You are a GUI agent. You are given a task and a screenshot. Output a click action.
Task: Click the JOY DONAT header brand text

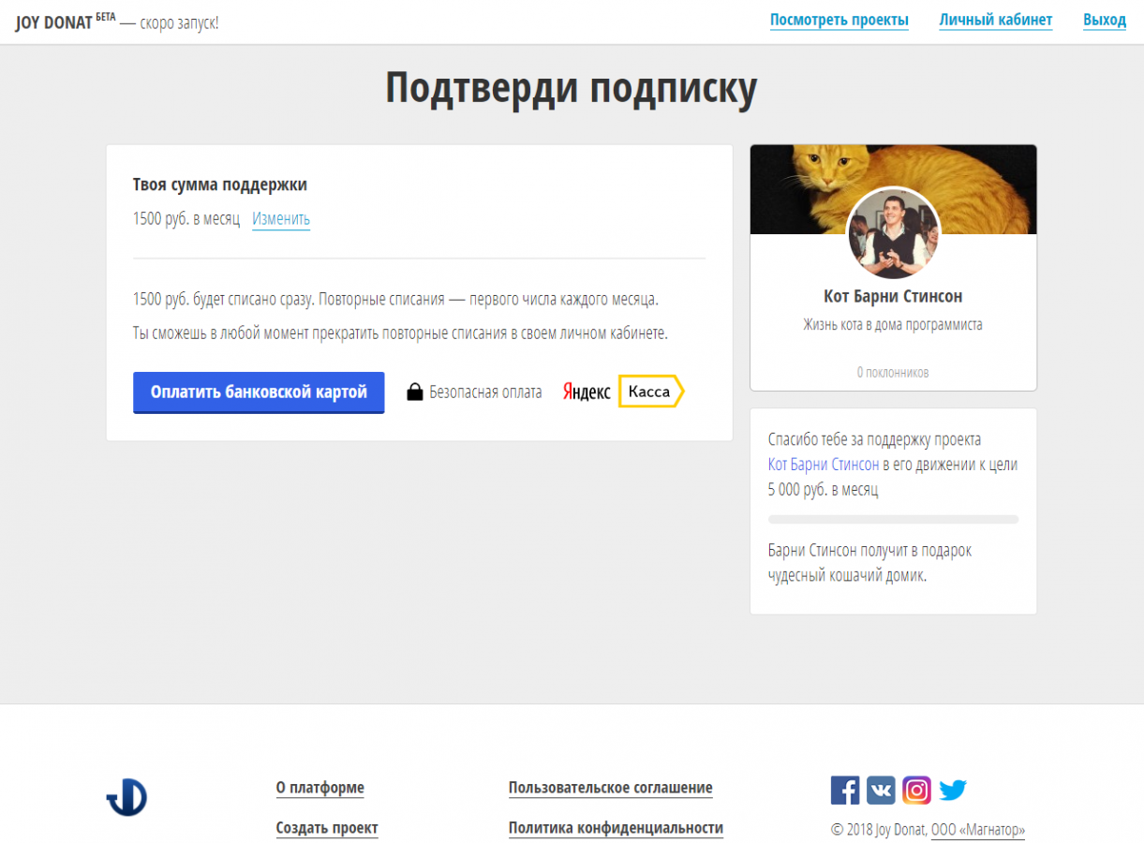click(53, 22)
